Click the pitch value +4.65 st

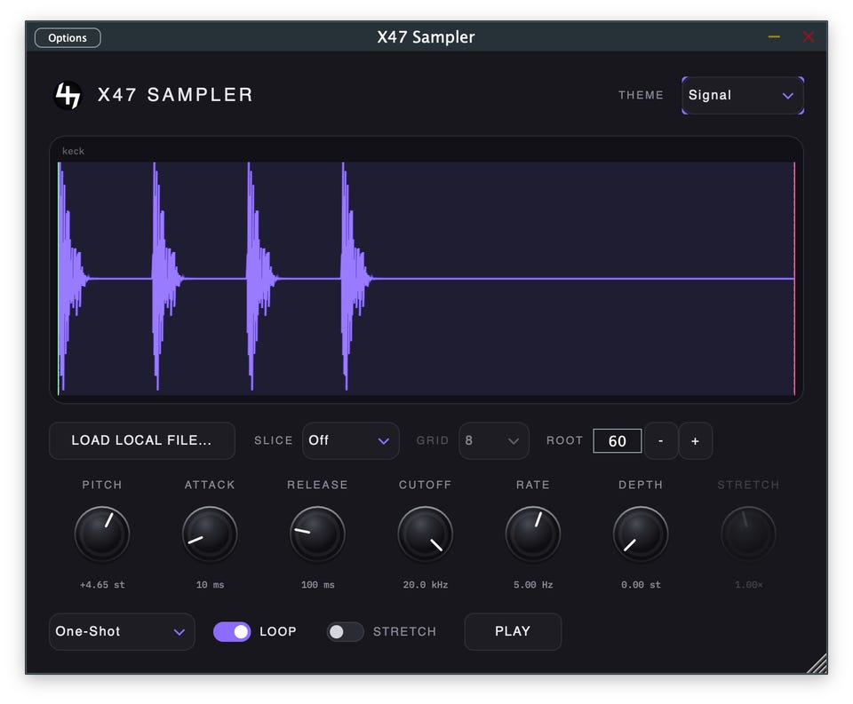pyautogui.click(x=102, y=585)
